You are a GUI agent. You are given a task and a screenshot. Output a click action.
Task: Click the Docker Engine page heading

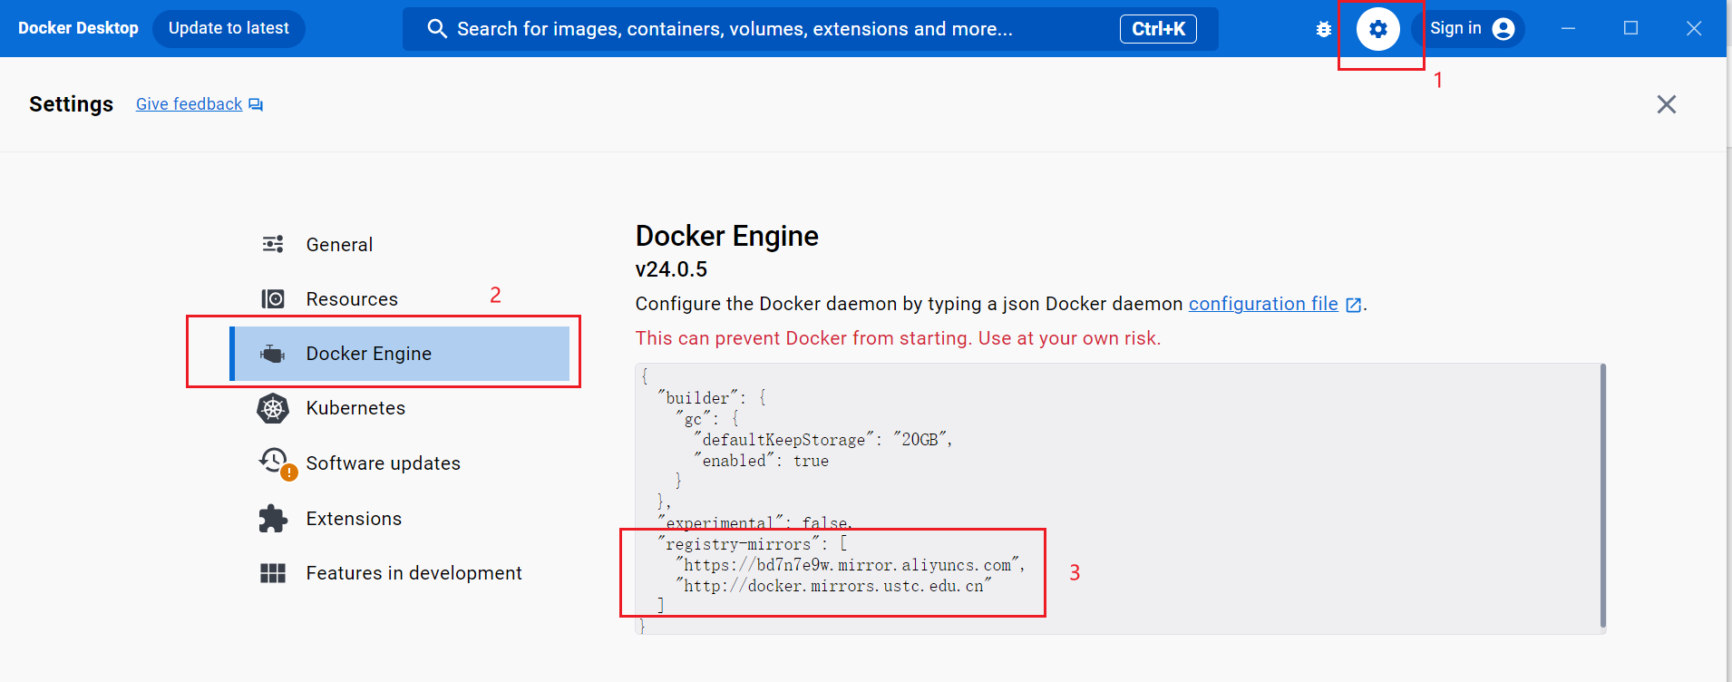click(727, 236)
